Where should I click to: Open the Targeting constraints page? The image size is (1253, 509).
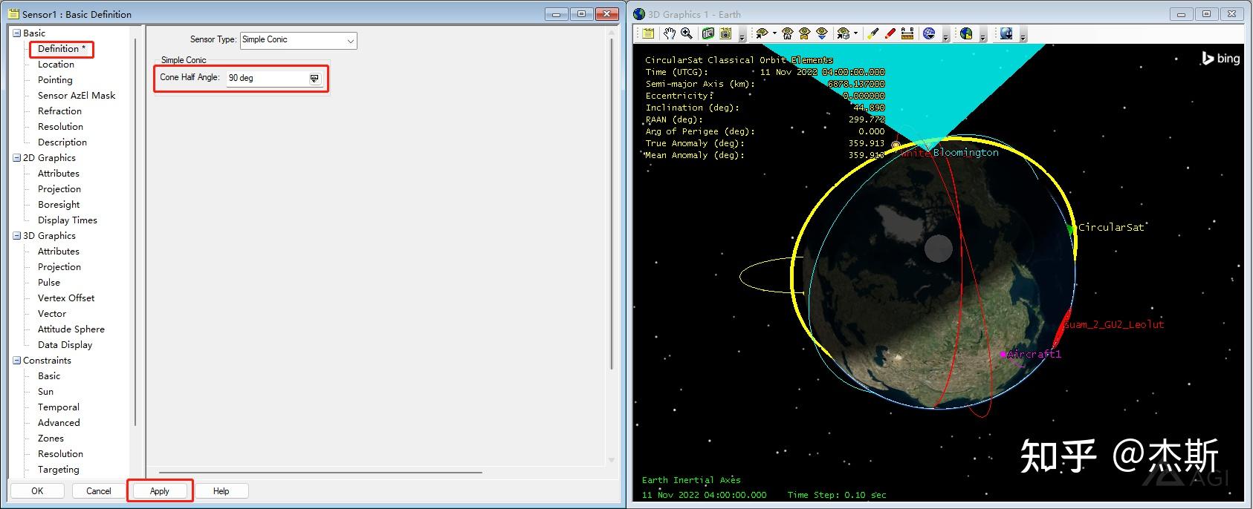click(x=59, y=470)
